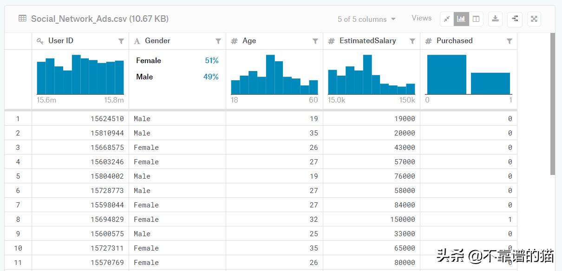562x271 pixels.
Task: Open the data flow diagram icon
Action: tap(515, 19)
